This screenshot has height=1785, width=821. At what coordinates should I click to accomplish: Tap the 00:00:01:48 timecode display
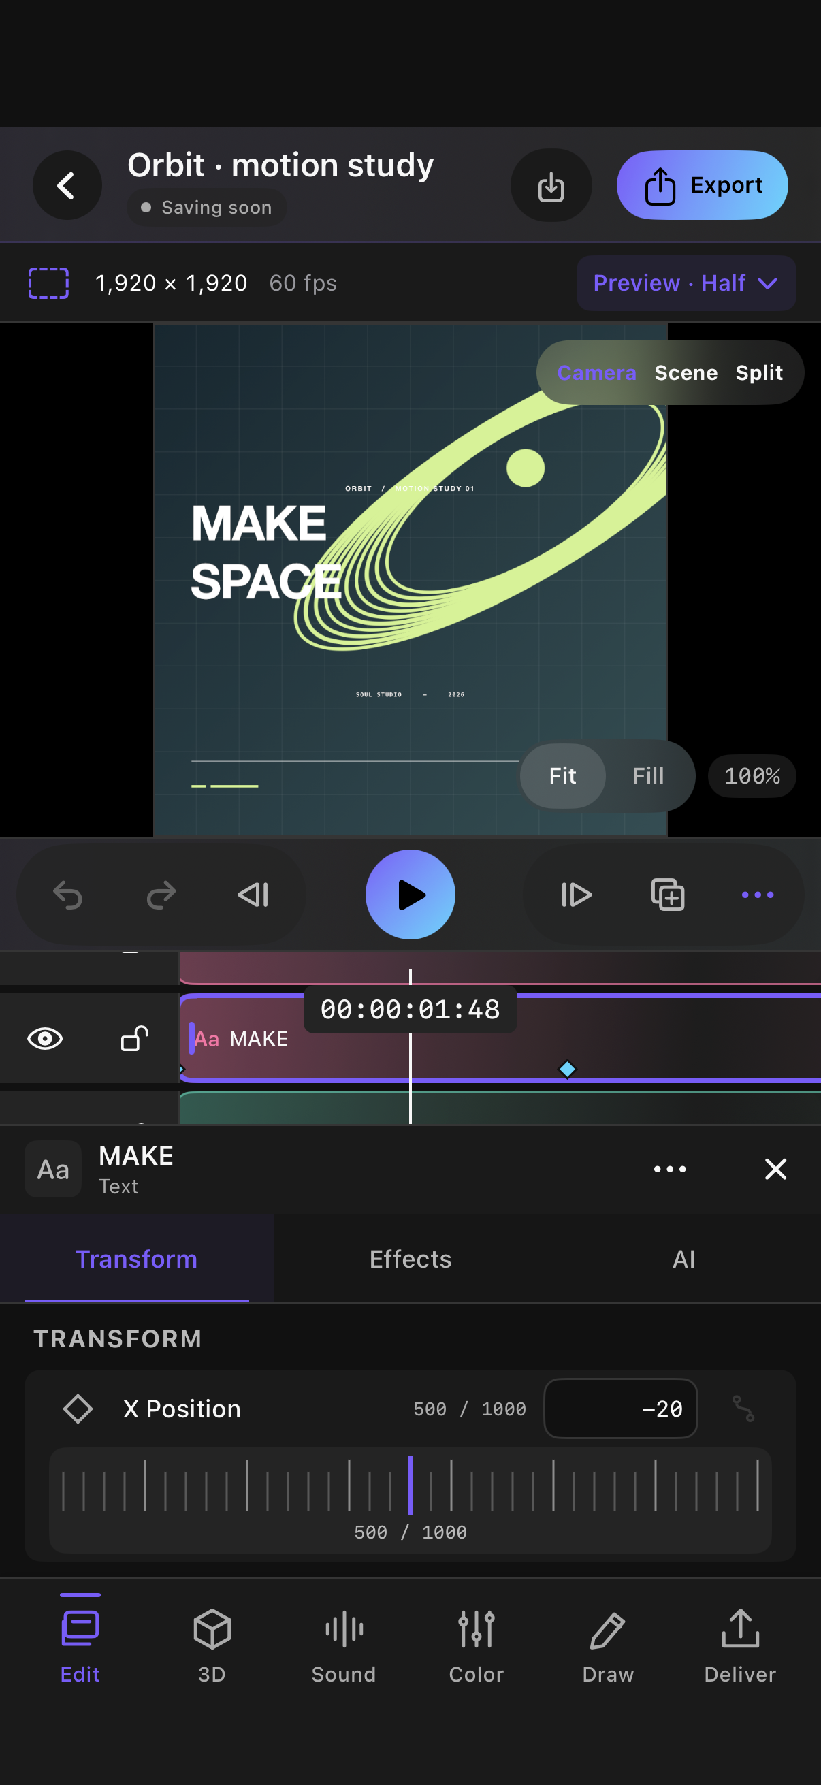click(x=410, y=1009)
